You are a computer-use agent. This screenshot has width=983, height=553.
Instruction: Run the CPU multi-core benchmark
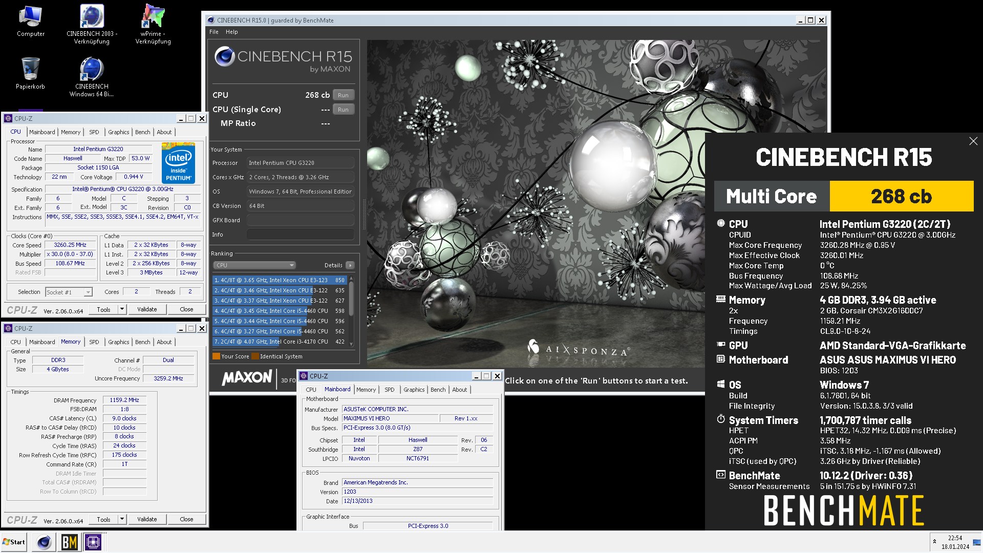pos(343,95)
